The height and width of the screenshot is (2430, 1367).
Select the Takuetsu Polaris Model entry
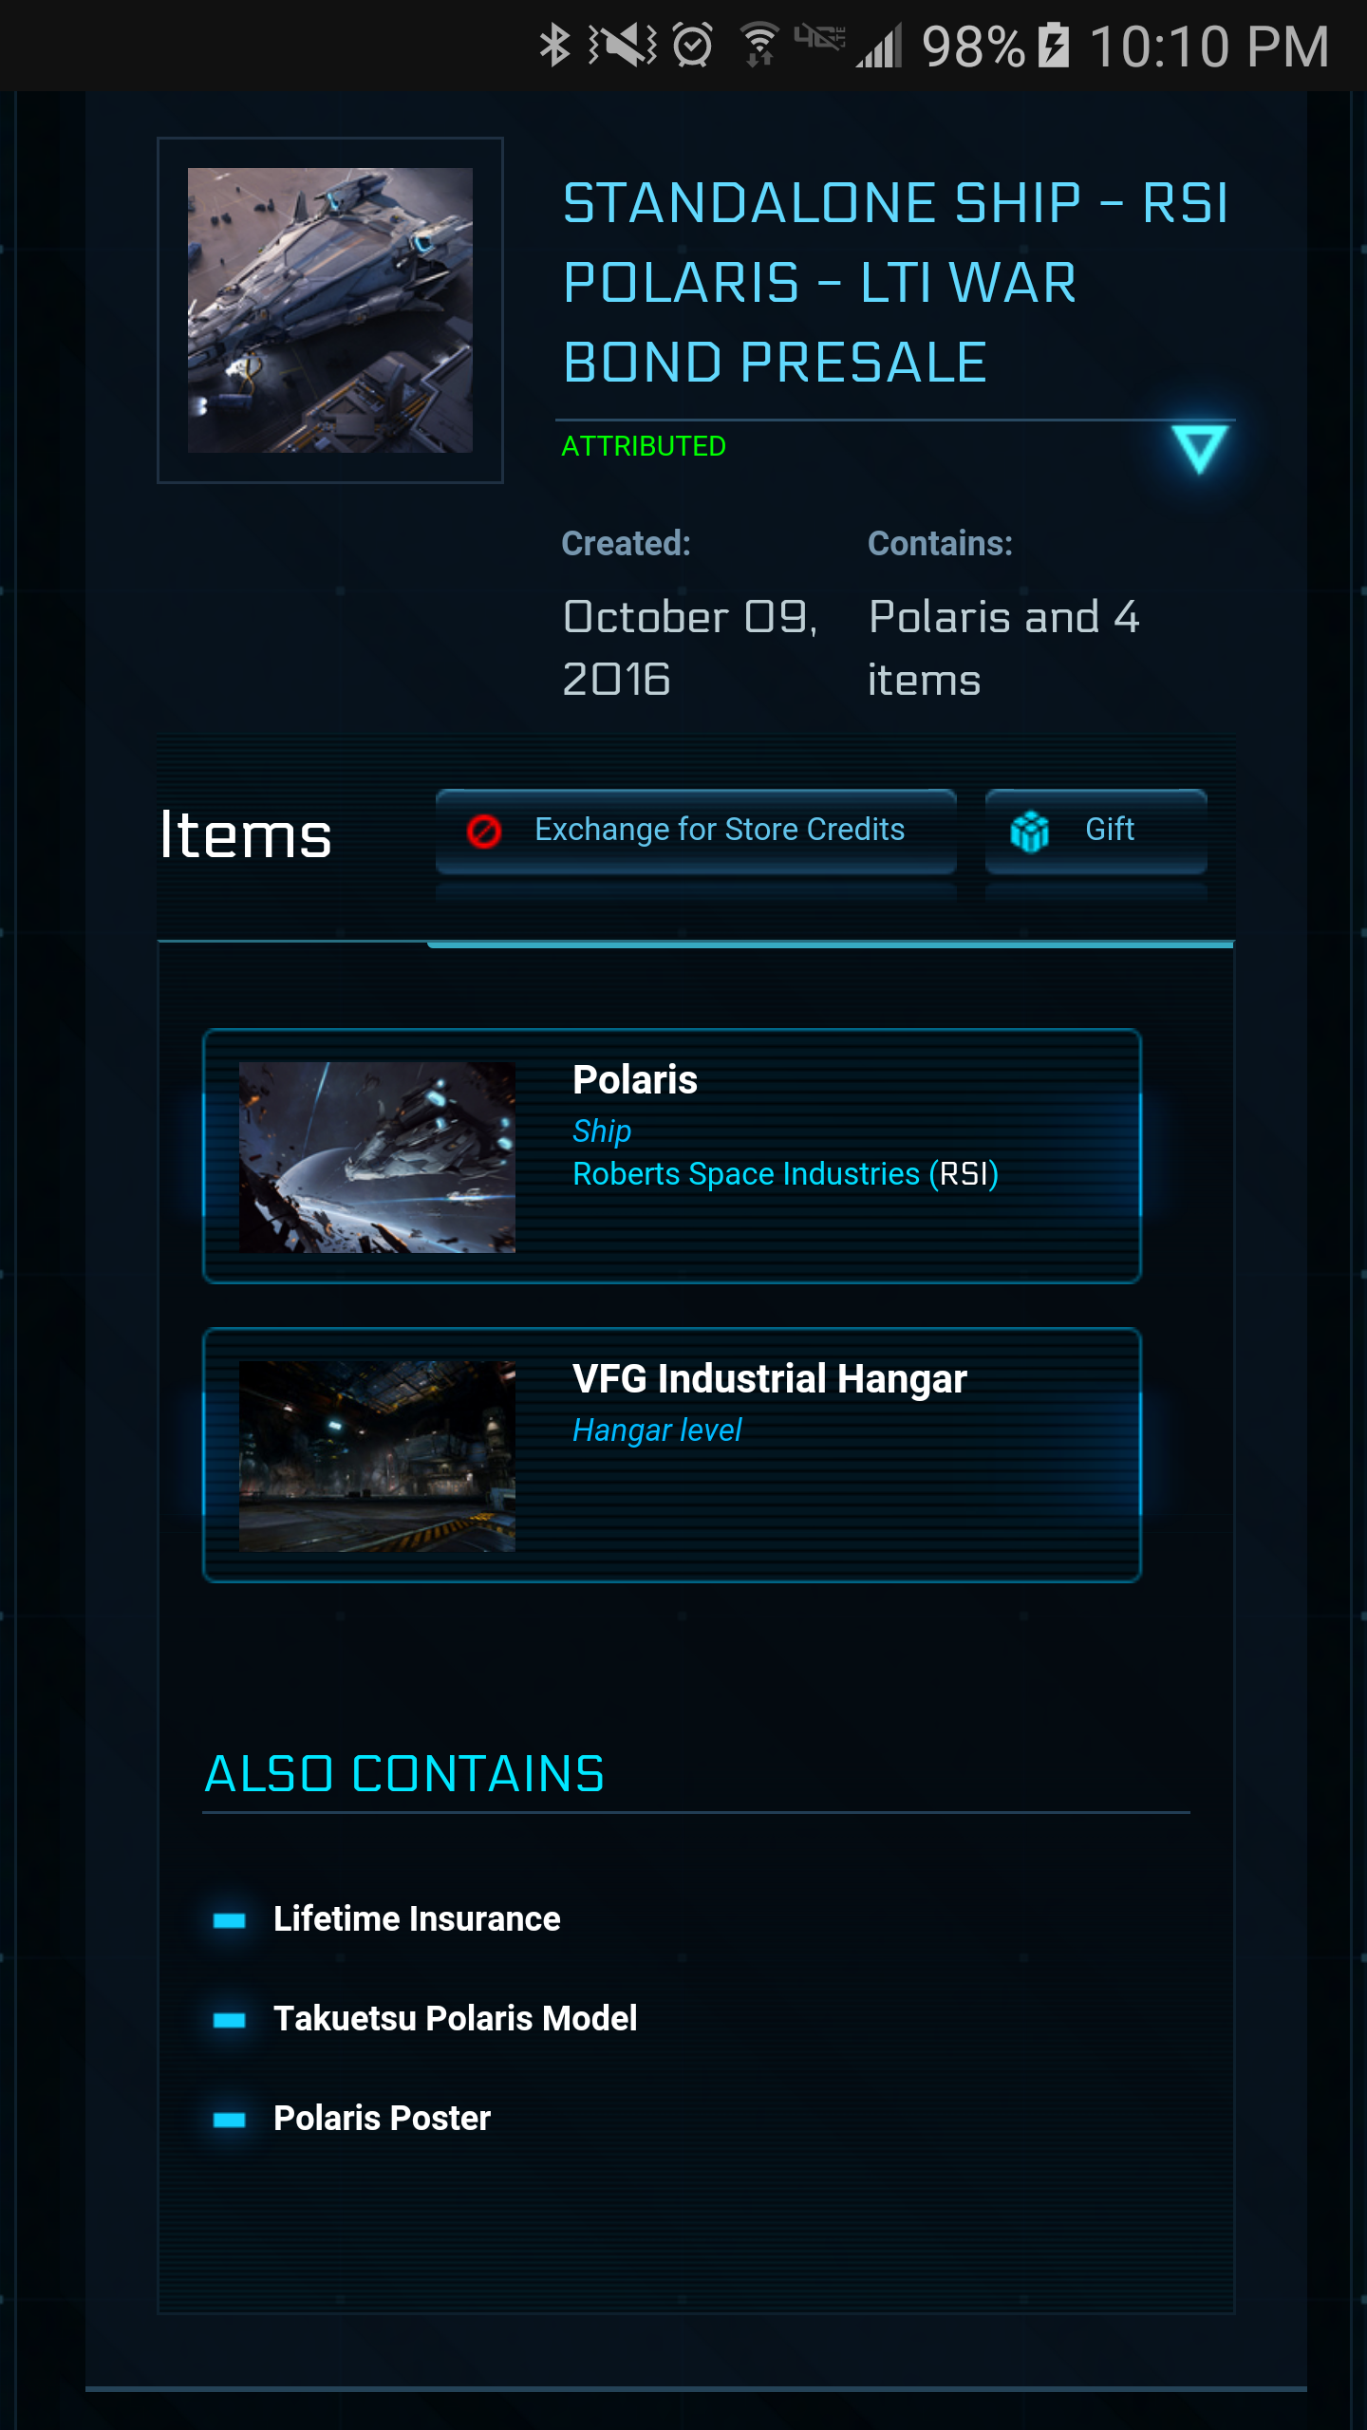click(x=455, y=2019)
